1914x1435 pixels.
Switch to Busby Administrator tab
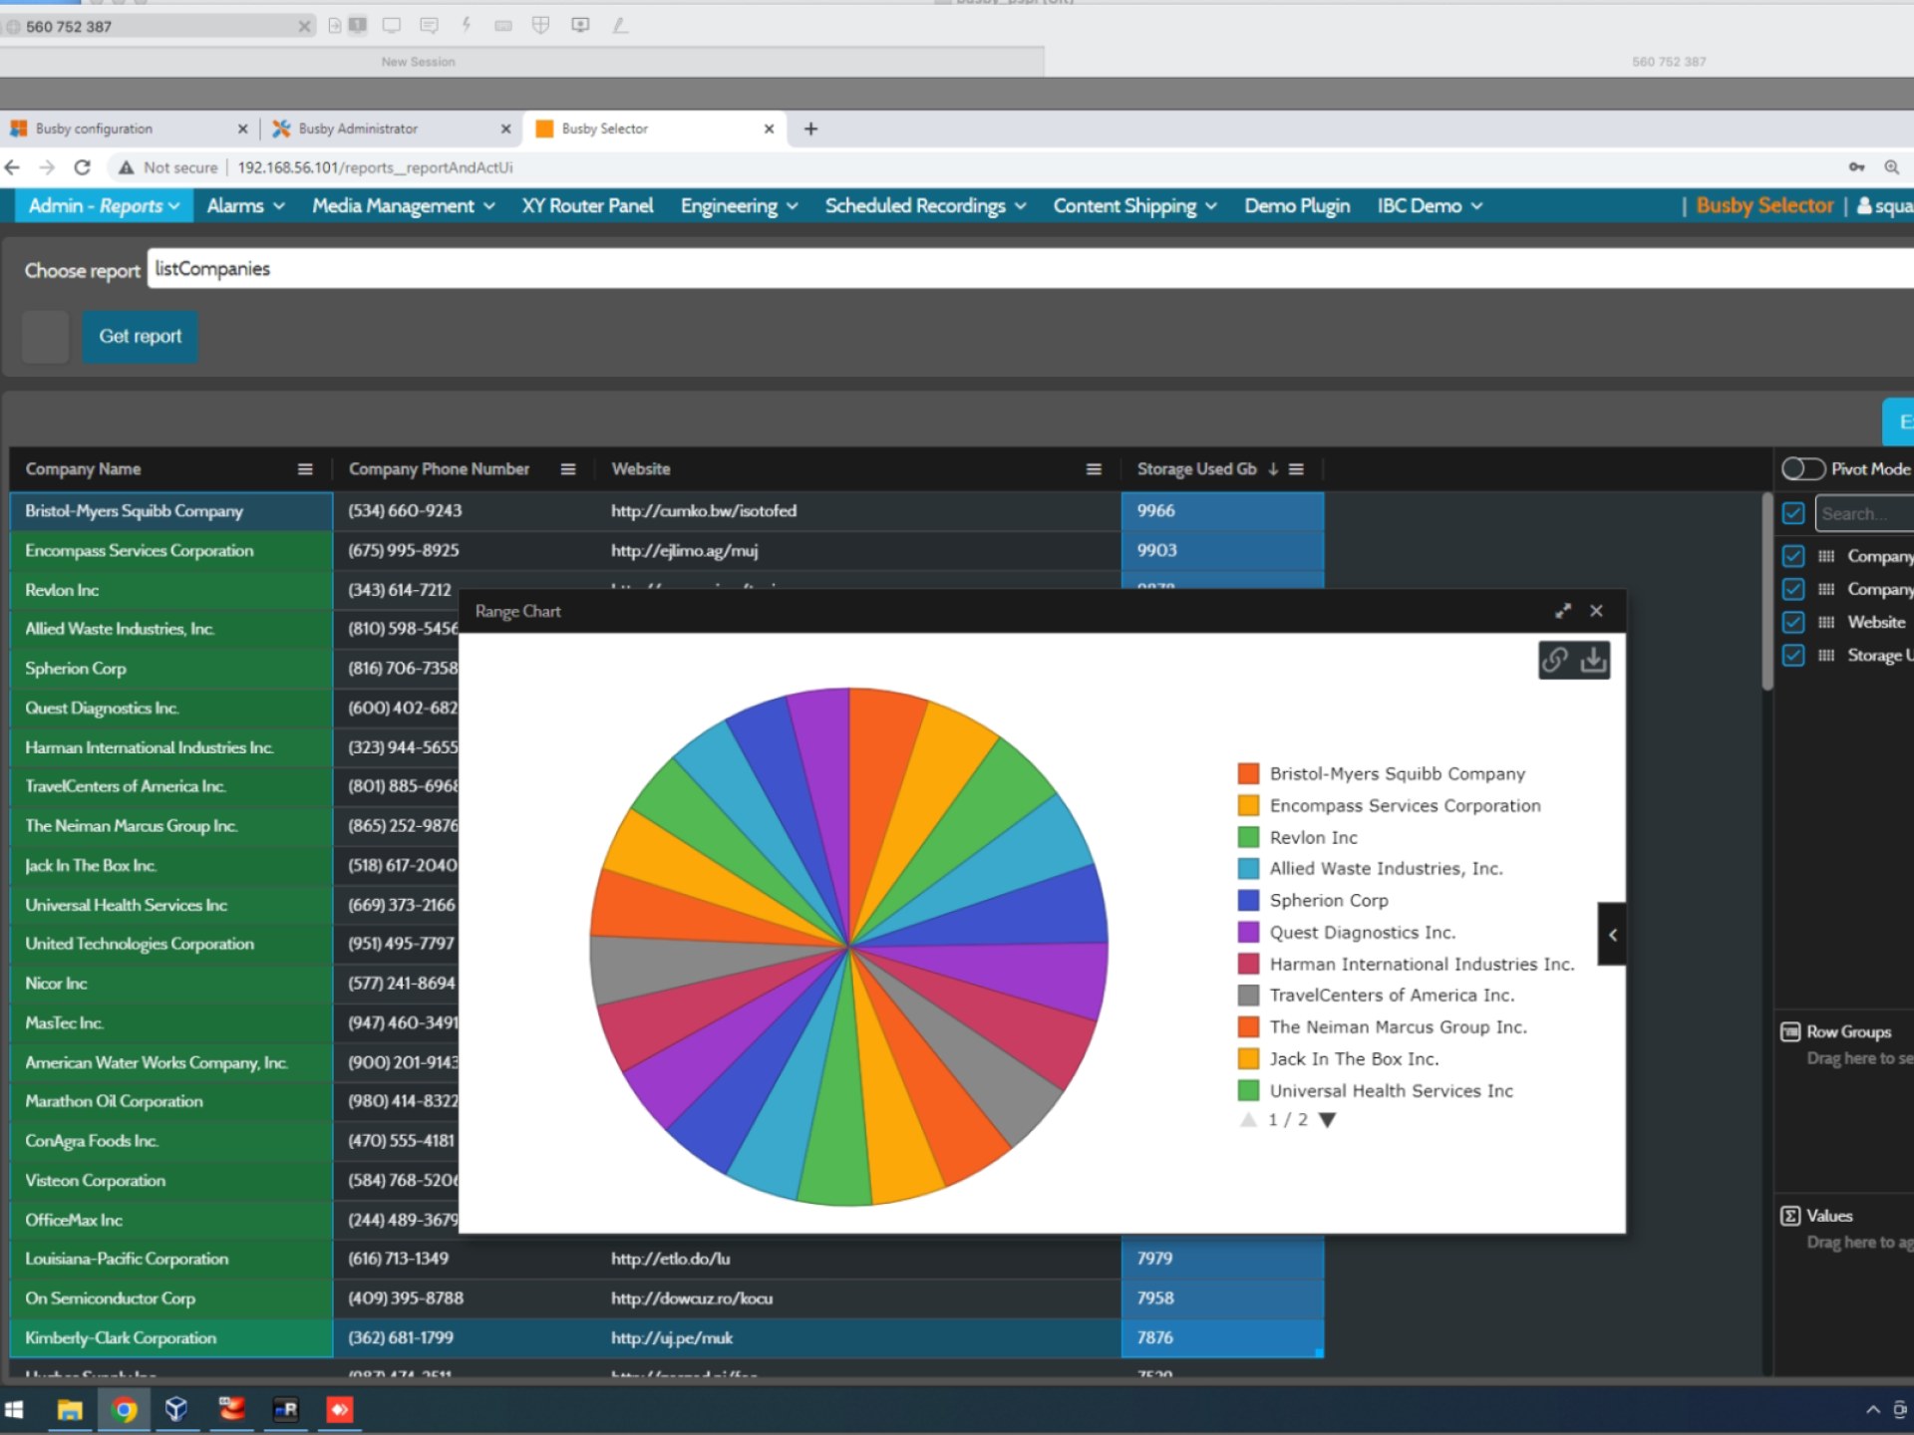[391, 129]
